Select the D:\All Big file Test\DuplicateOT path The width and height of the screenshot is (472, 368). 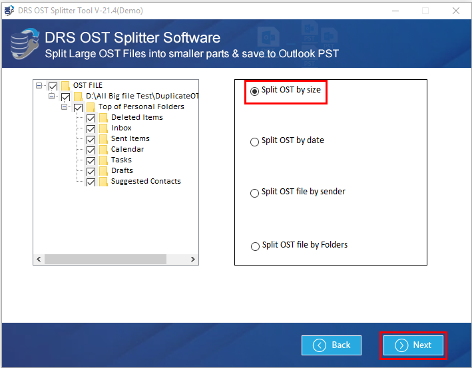[142, 96]
